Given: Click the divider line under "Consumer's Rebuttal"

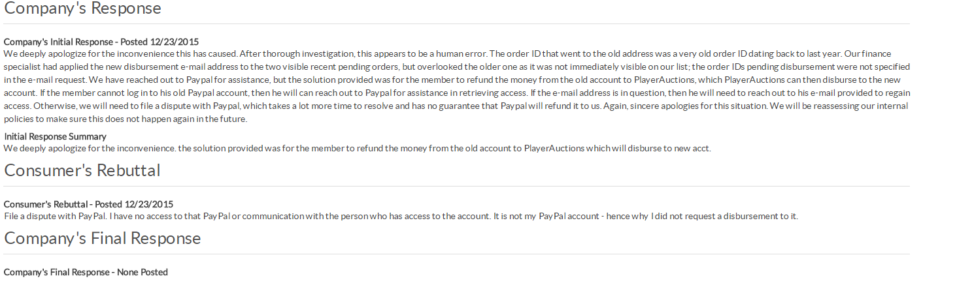Looking at the screenshot, I should coord(457,187).
